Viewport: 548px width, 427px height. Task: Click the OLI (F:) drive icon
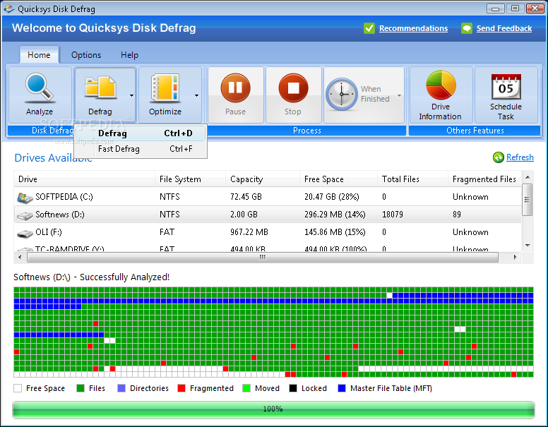click(25, 234)
